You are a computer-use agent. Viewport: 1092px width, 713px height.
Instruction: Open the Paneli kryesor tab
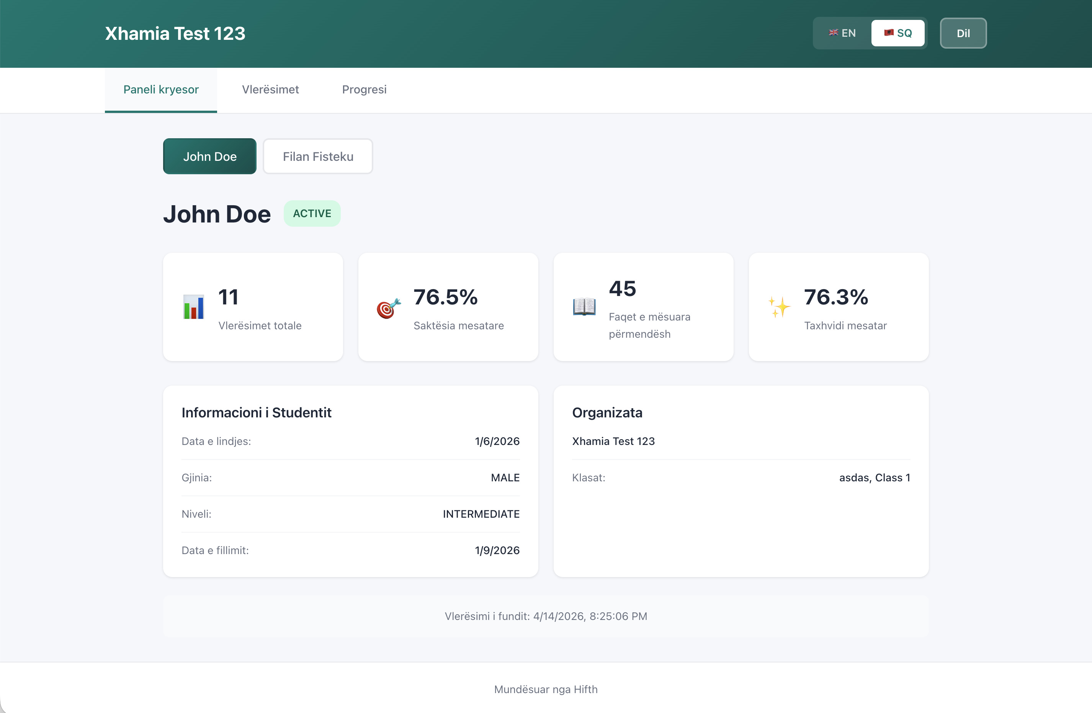tap(160, 90)
